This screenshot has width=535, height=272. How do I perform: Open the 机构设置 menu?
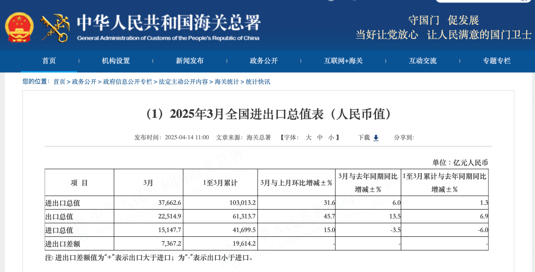coord(115,61)
